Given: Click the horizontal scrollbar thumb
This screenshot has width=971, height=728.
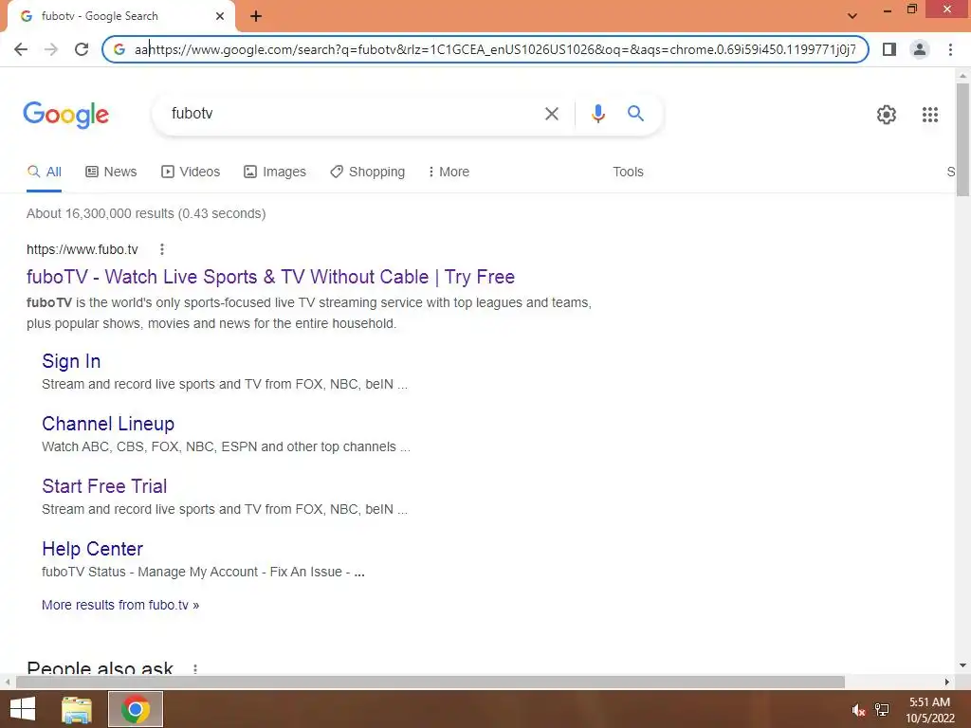Looking at the screenshot, I should click(431, 682).
